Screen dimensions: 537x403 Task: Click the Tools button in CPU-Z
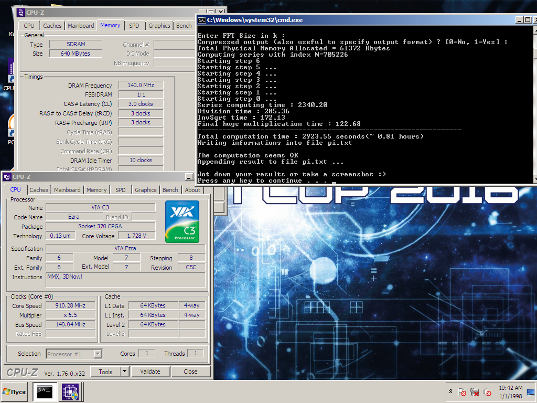coord(105,372)
